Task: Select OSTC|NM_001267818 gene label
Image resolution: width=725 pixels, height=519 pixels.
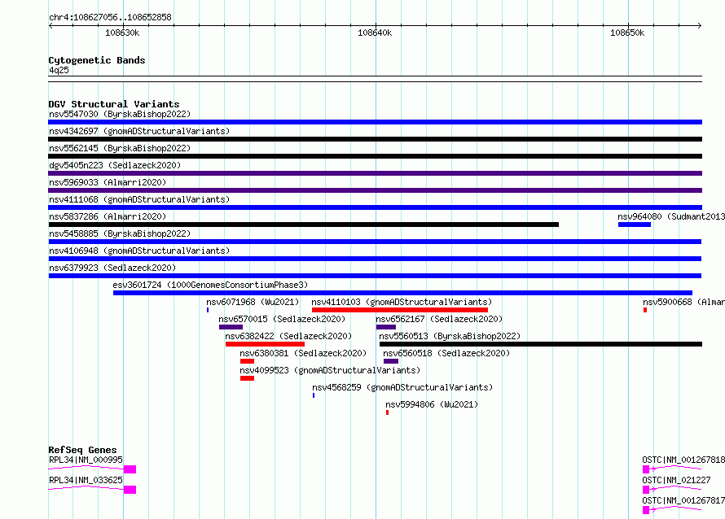Action: (683, 460)
